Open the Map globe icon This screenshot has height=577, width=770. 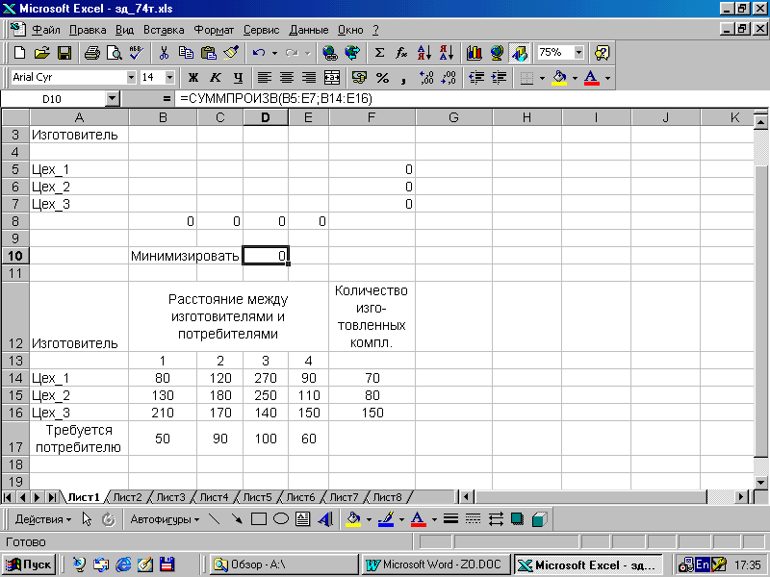pos(497,53)
